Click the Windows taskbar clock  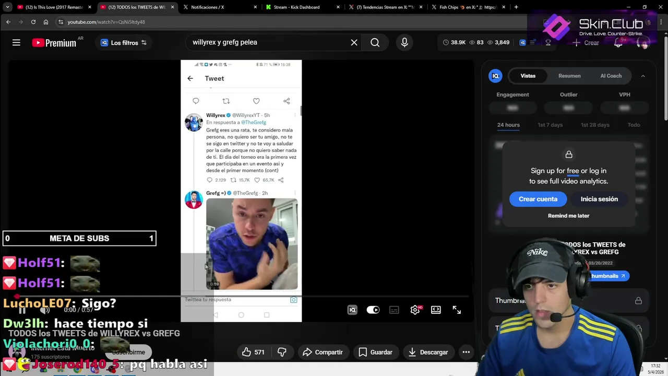[x=655, y=369]
